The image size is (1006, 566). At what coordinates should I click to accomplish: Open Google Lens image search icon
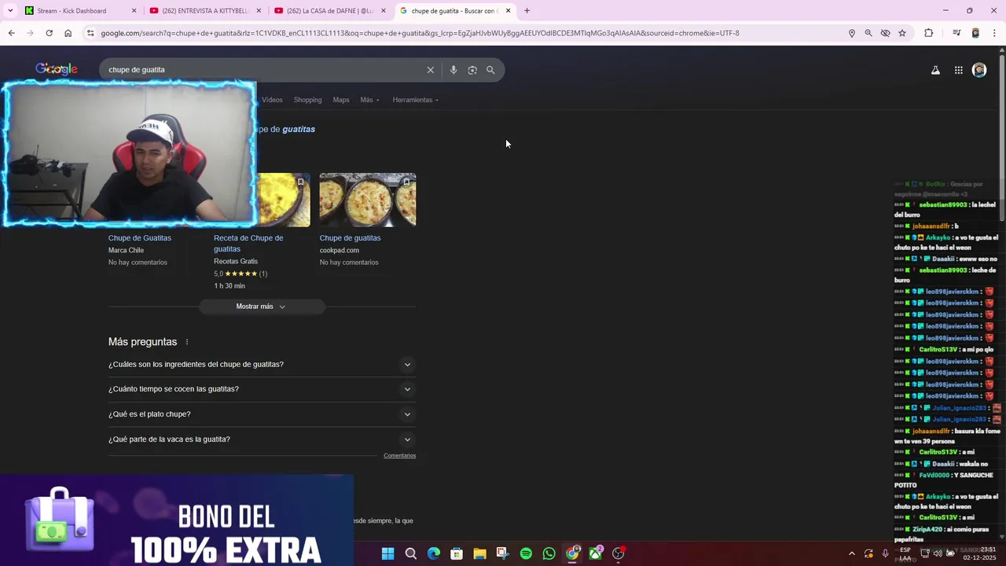[472, 70]
